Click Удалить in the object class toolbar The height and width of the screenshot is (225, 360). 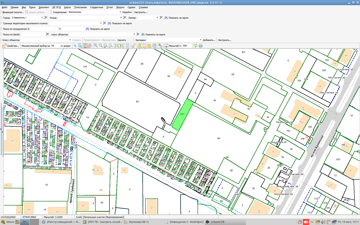pos(122,40)
